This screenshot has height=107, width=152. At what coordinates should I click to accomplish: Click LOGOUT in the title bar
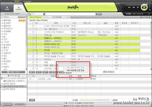[x=27, y=1]
